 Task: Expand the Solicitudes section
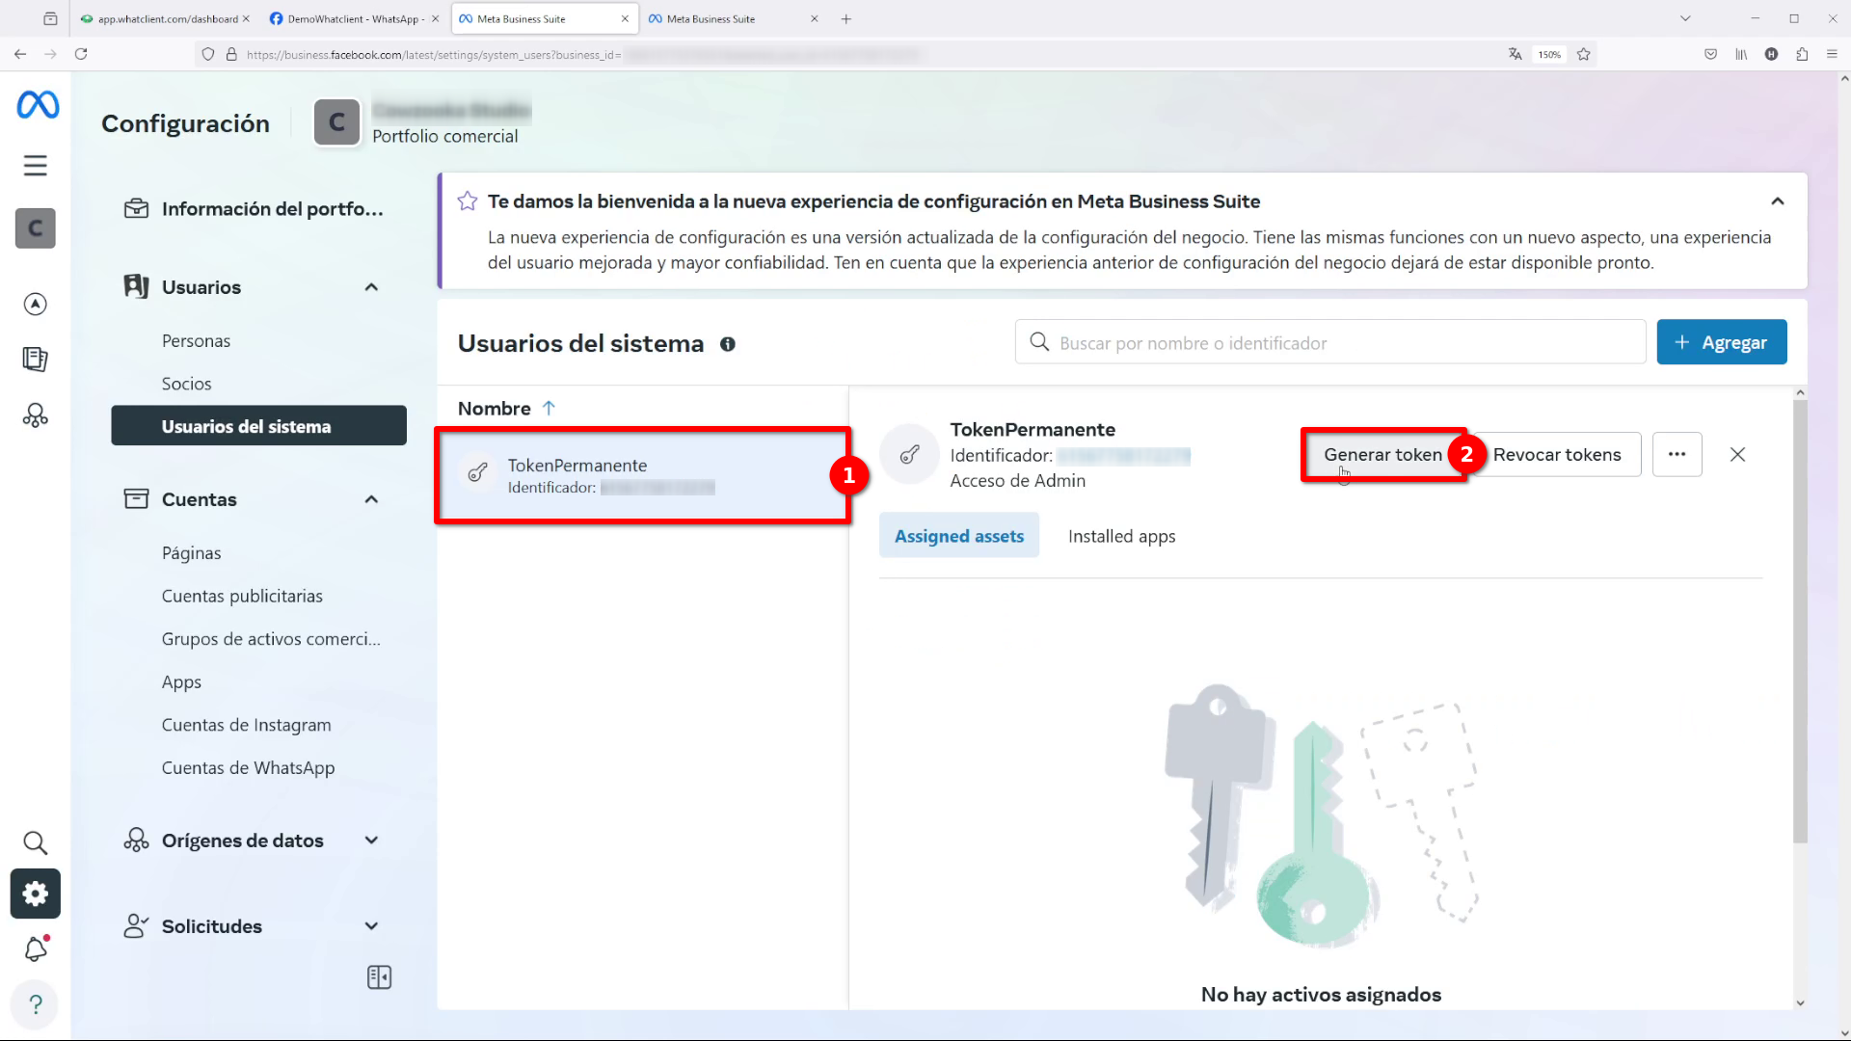371,926
